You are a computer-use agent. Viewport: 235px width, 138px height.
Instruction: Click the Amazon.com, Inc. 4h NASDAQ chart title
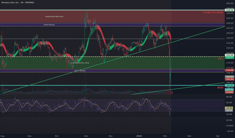pos(18,3)
